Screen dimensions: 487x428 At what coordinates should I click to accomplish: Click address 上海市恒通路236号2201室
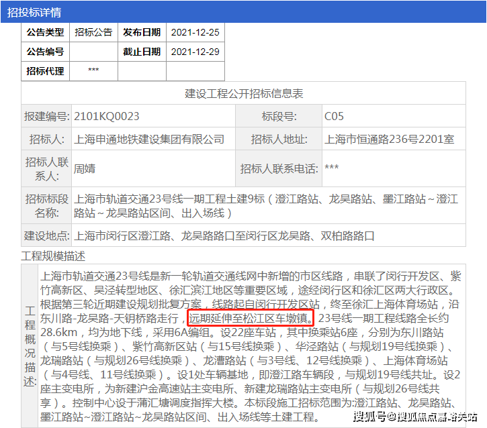pos(389,140)
